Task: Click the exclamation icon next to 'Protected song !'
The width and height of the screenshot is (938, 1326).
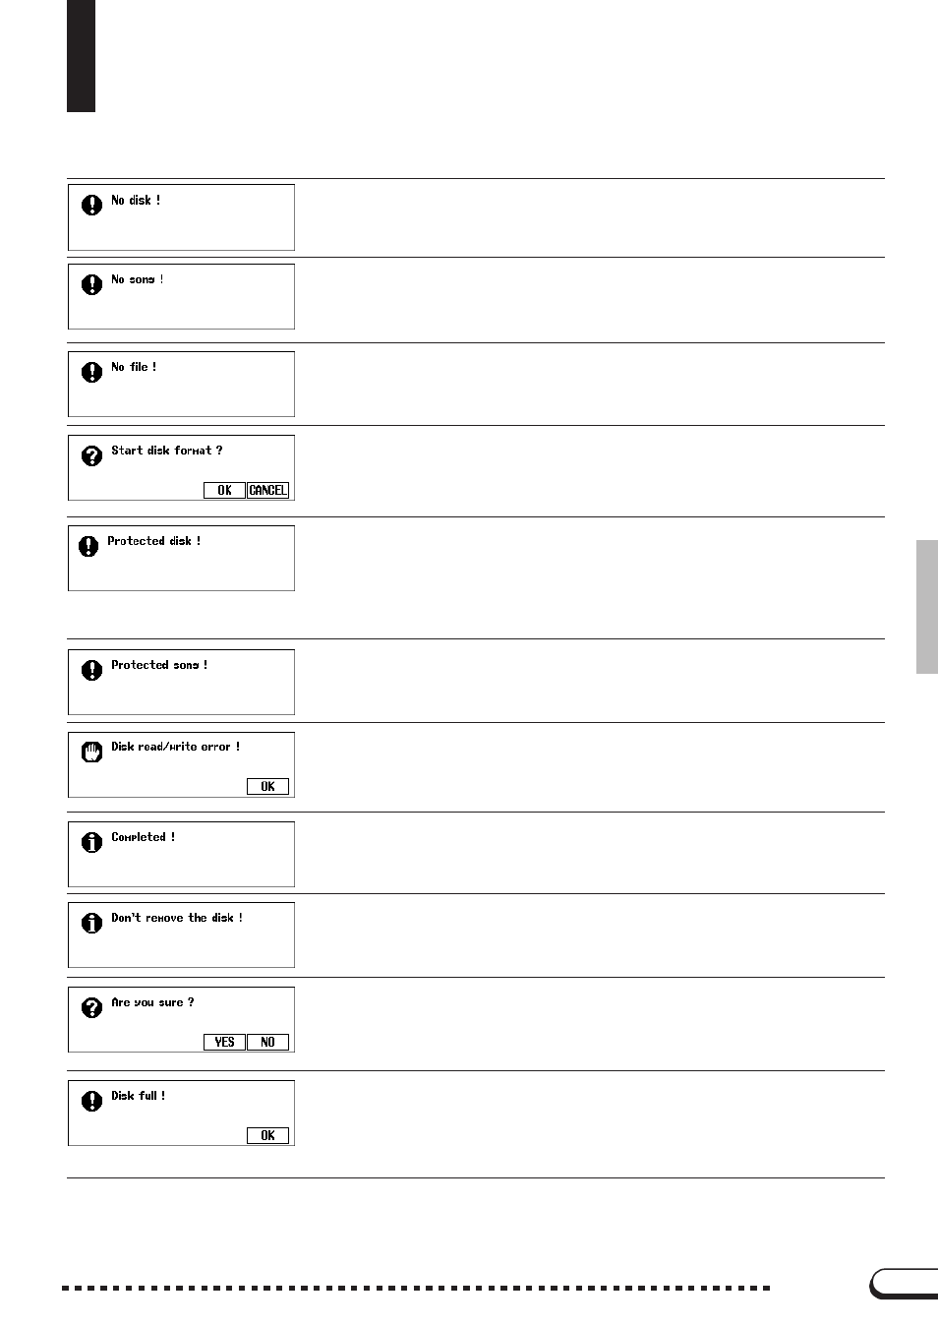Action: click(91, 670)
